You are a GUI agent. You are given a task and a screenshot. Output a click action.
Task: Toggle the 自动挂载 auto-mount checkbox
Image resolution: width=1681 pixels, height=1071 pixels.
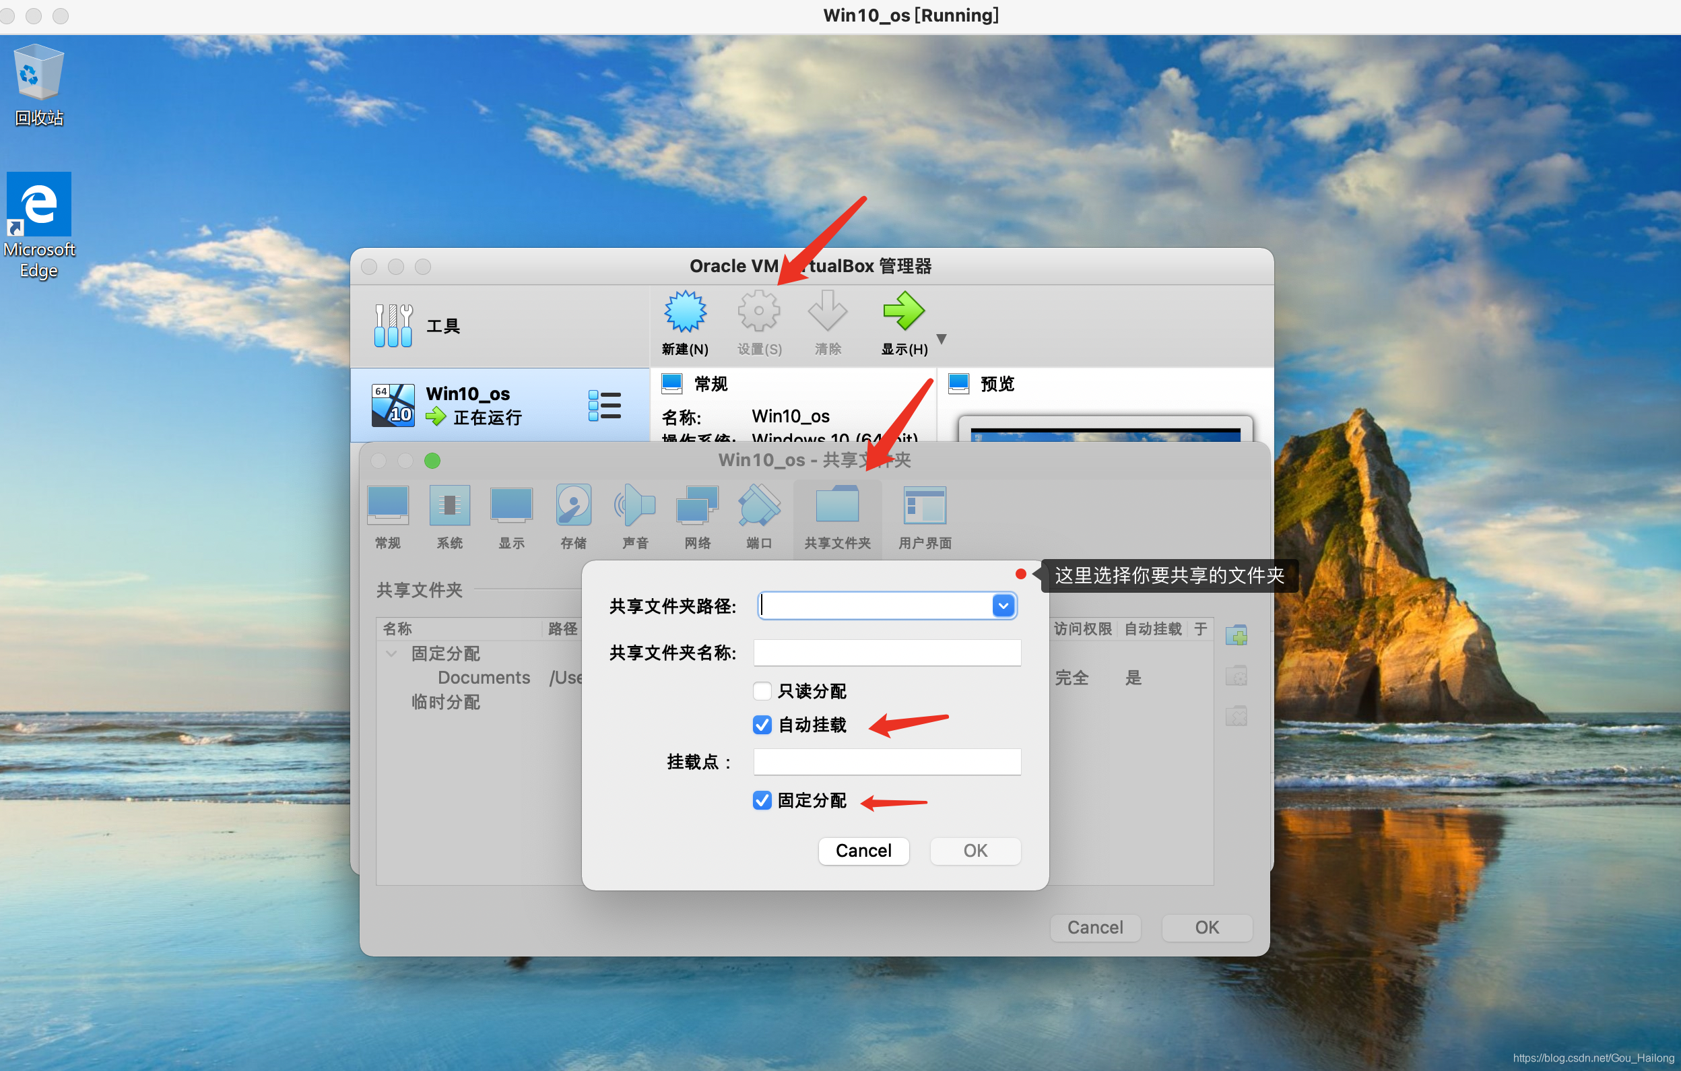[762, 725]
